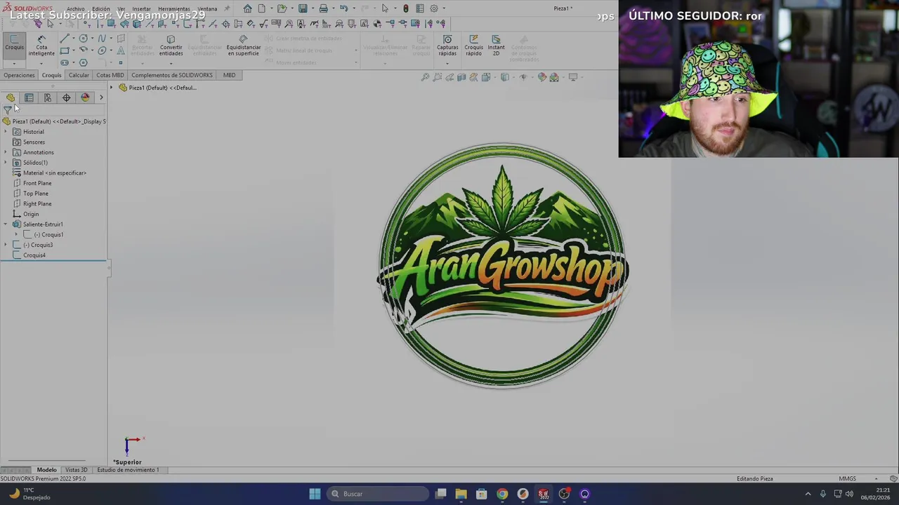Select the sketch Text tool
This screenshot has width=899, height=505.
121,50
